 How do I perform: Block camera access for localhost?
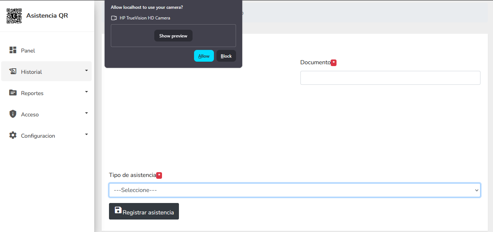(226, 56)
